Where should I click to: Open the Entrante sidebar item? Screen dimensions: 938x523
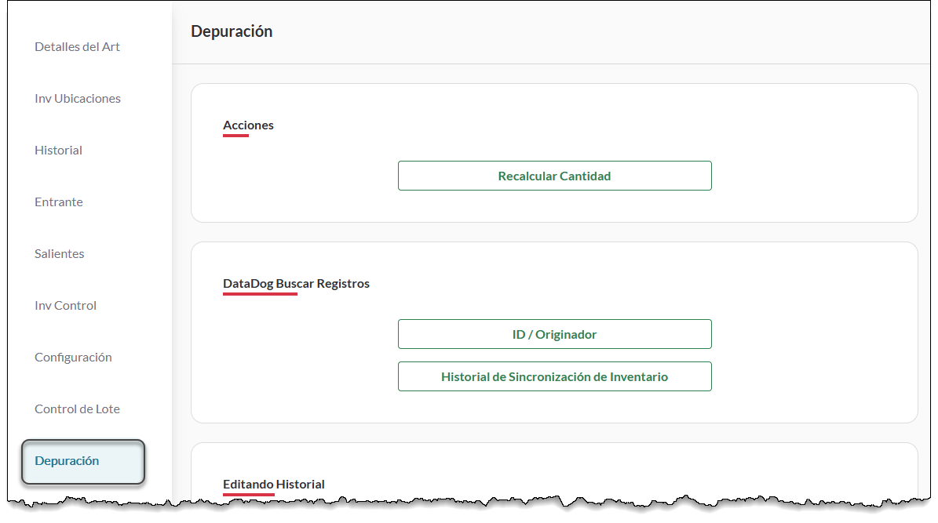tap(58, 202)
